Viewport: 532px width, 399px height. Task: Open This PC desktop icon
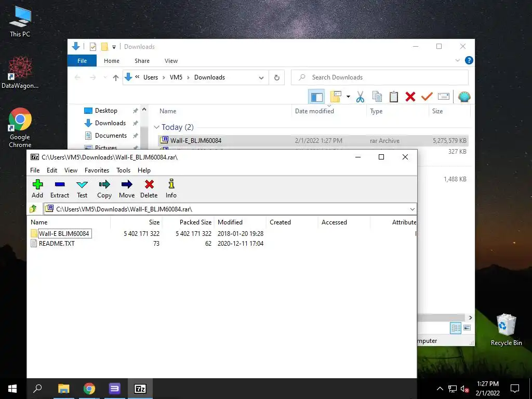(x=20, y=22)
